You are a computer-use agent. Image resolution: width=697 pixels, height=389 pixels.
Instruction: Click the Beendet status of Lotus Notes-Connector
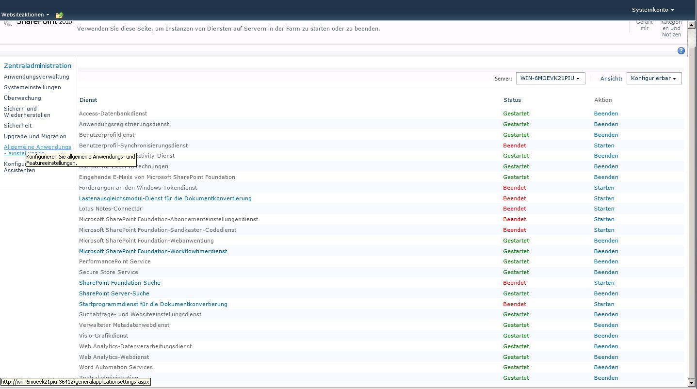(x=515, y=209)
